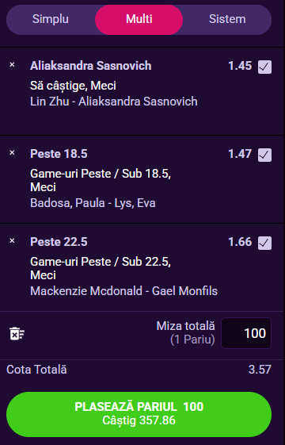This screenshot has width=285, height=445.
Task: Click the Peste 18.5 selection title
Action: [x=59, y=154]
